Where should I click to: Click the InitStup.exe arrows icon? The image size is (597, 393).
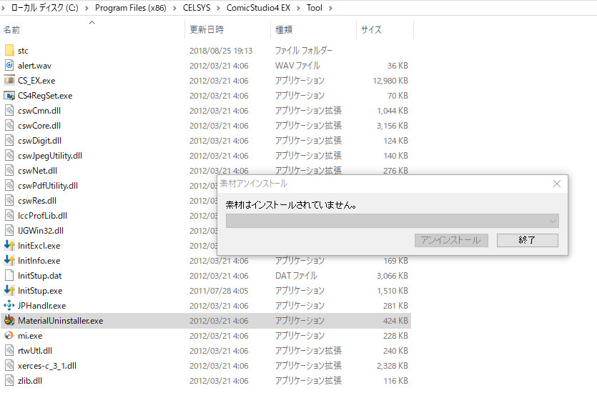tap(9, 290)
